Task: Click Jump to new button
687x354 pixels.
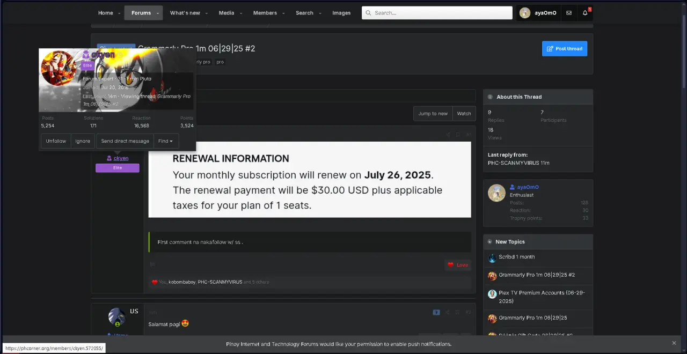Action: pyautogui.click(x=433, y=114)
